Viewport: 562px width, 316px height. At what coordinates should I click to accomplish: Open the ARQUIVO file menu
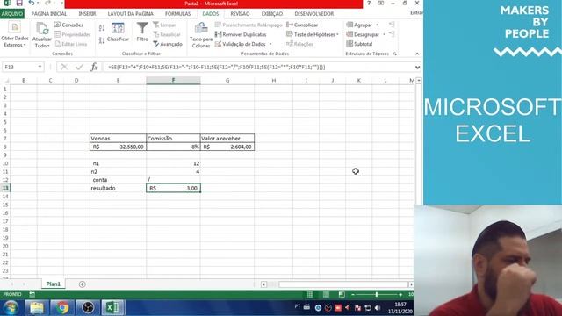pyautogui.click(x=11, y=14)
